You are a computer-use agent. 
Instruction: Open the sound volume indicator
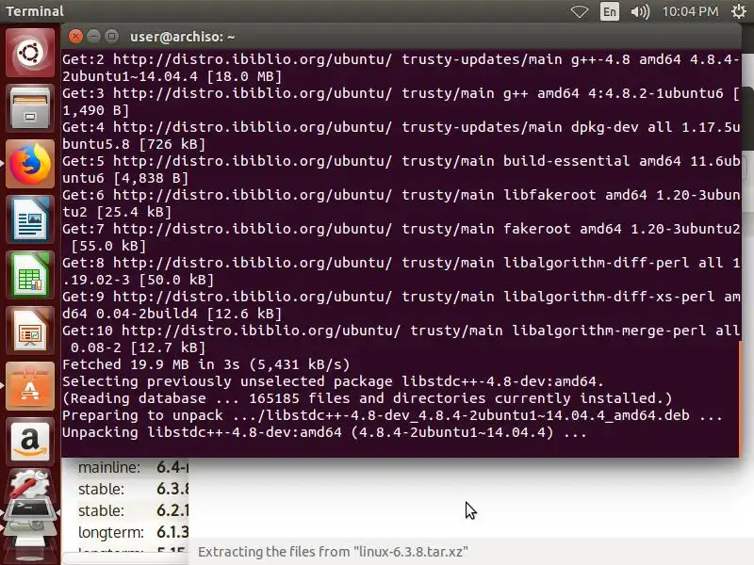pos(640,11)
